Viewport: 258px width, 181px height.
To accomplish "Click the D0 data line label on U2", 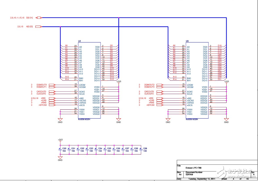I will pyautogui.click(x=111, y=46).
